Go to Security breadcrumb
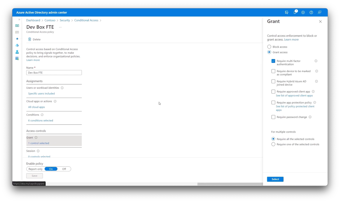 pos(65,20)
